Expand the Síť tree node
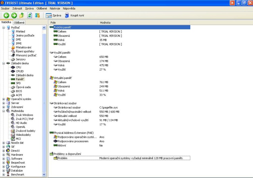The height and width of the screenshot is (178, 253). coord(4,147)
